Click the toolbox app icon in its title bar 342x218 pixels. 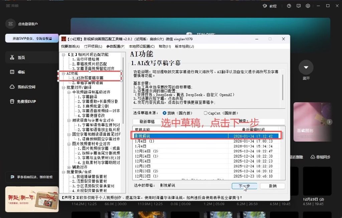[x=63, y=39]
